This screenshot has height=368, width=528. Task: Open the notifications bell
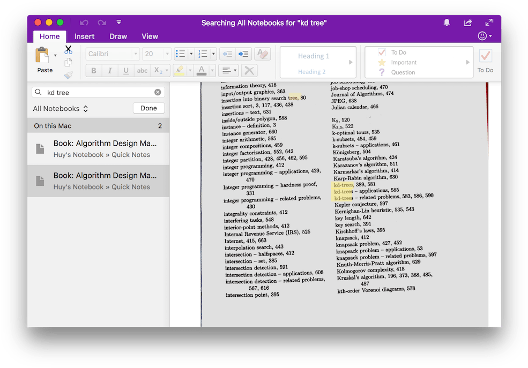pyautogui.click(x=447, y=22)
